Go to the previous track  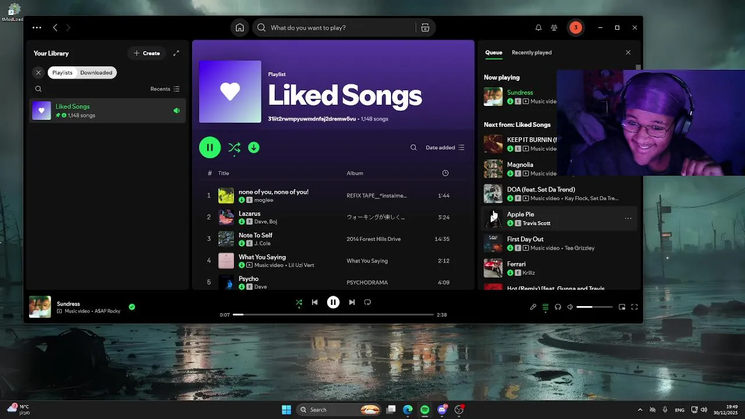click(315, 303)
